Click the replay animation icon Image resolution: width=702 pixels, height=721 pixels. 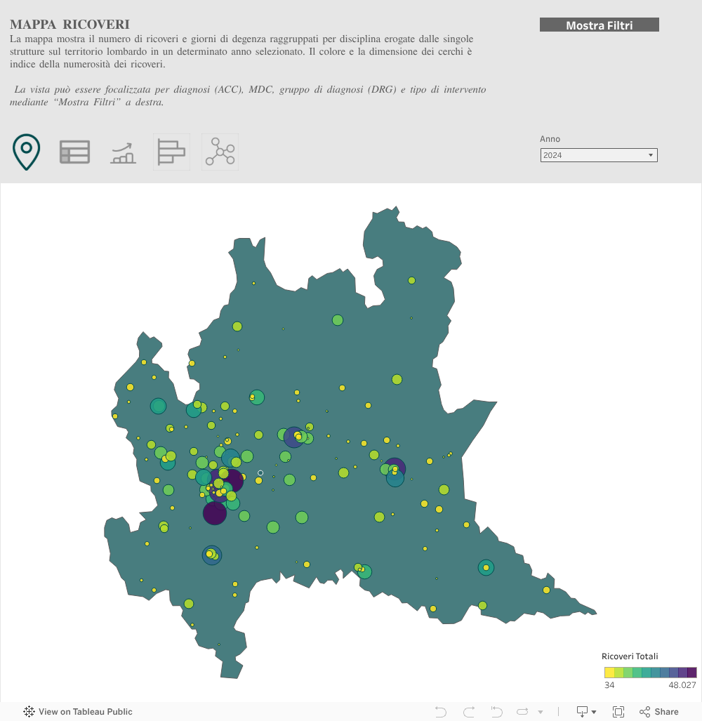pyautogui.click(x=523, y=711)
